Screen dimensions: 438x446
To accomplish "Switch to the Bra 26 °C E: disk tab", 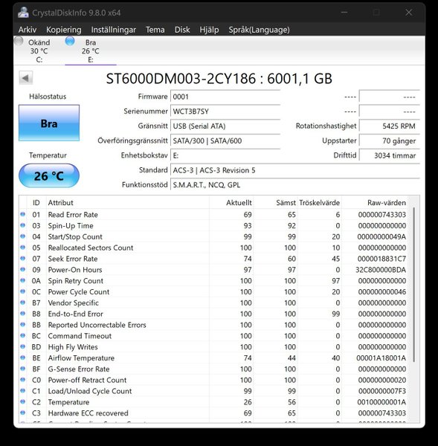I will (91, 51).
